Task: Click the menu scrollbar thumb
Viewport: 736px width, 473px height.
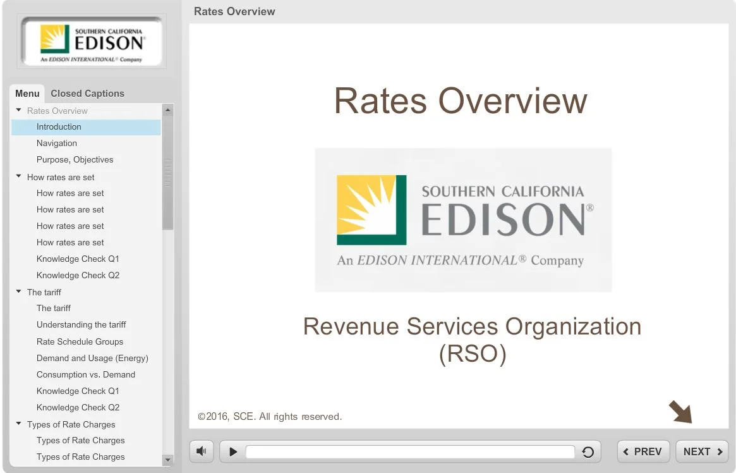Action: (167, 173)
